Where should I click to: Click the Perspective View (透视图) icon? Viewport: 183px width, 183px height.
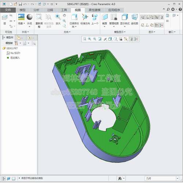135,17
